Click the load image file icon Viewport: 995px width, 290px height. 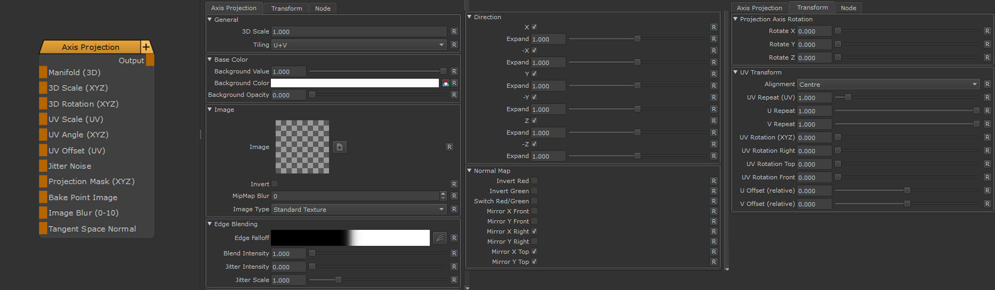[x=340, y=147]
